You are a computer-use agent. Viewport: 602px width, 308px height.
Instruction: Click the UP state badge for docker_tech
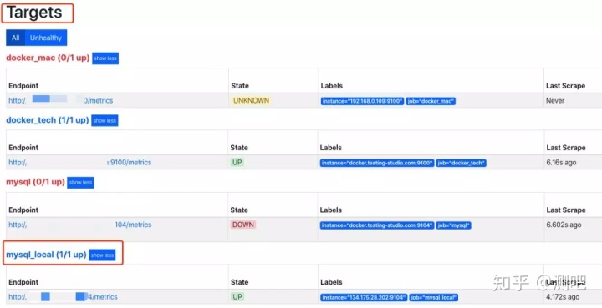click(237, 163)
